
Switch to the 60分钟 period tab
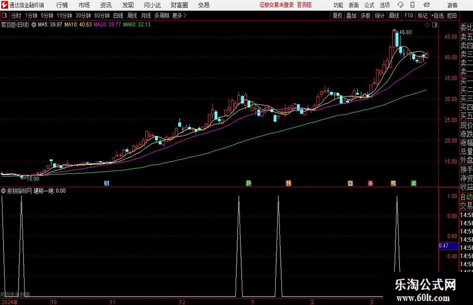tap(102, 16)
